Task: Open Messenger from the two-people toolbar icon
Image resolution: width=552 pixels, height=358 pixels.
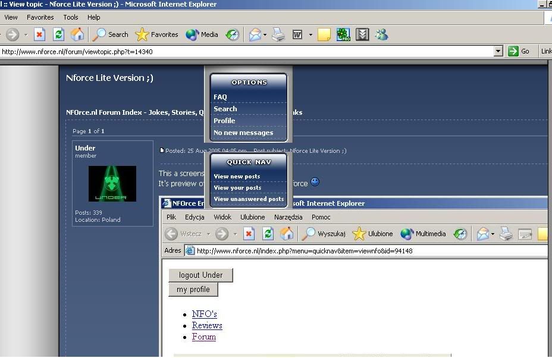Action: (x=382, y=34)
